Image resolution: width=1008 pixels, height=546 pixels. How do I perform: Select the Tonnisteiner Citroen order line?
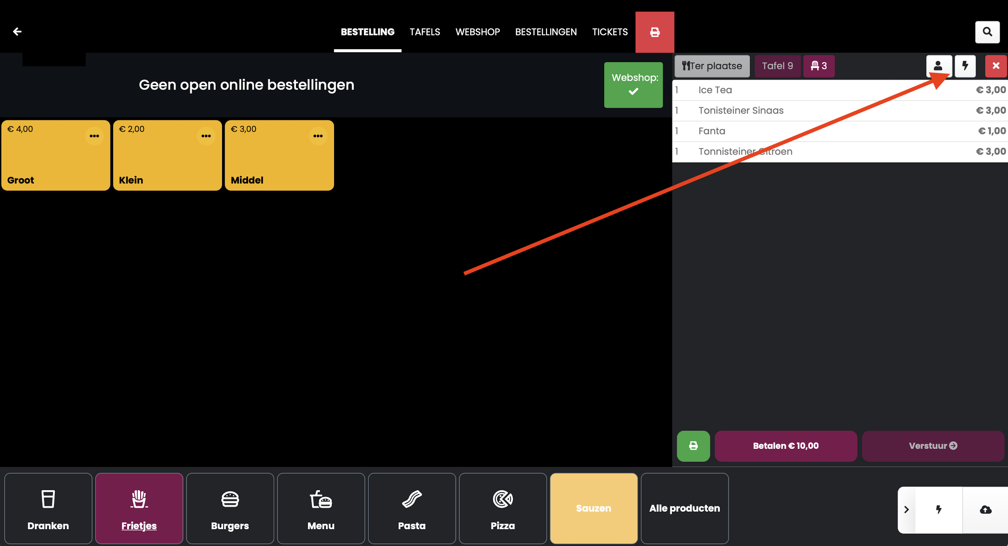(x=840, y=152)
